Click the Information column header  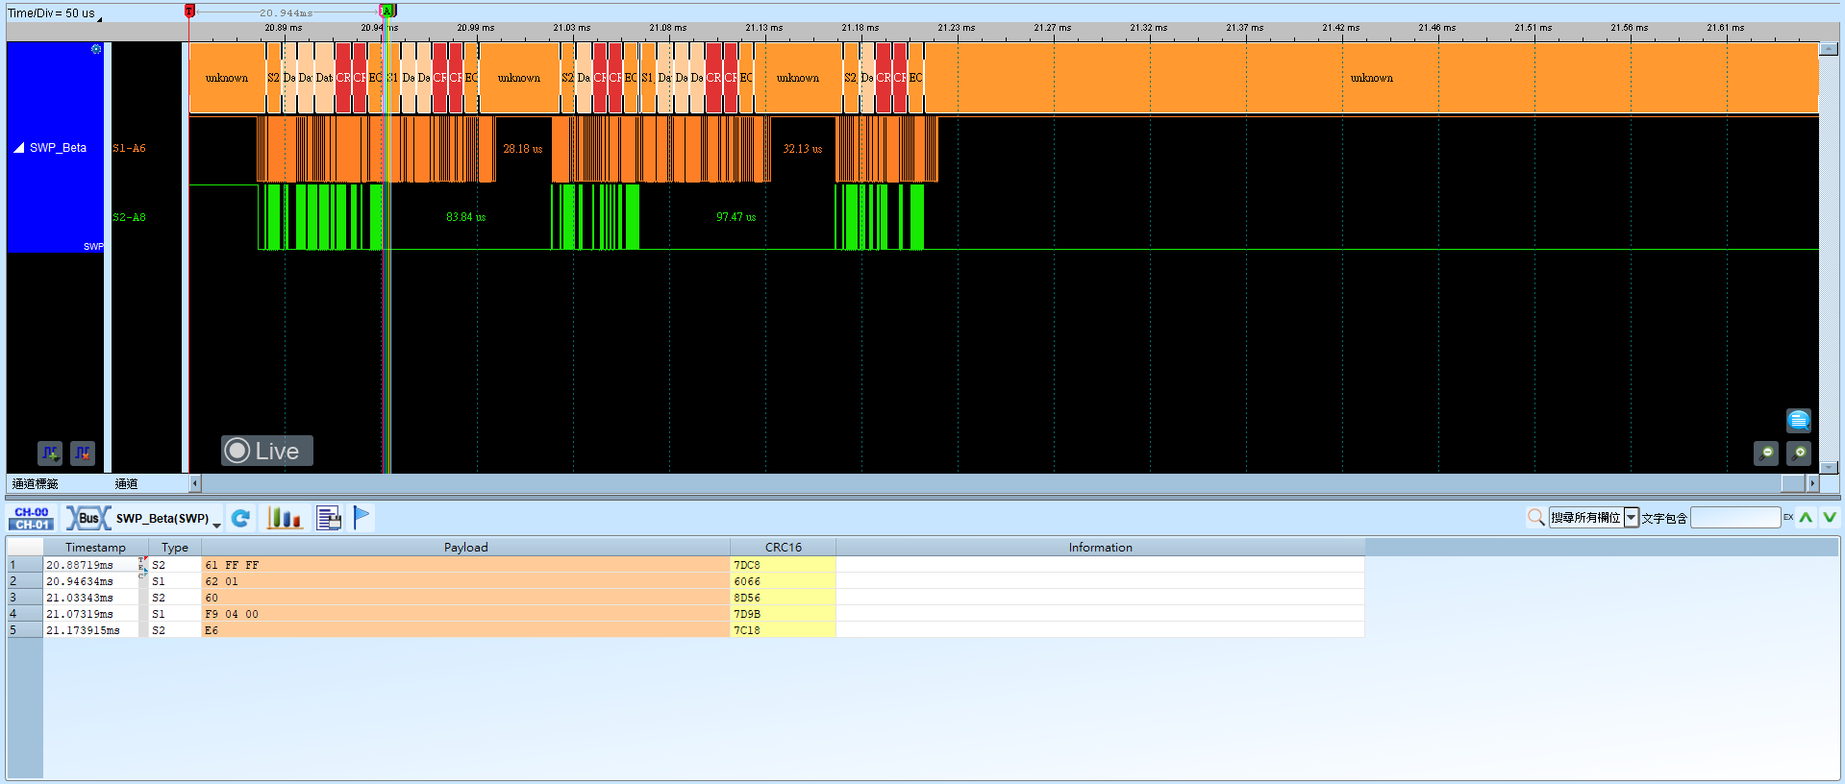pyautogui.click(x=1100, y=548)
